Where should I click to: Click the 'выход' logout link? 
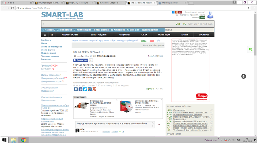pos(201,12)
